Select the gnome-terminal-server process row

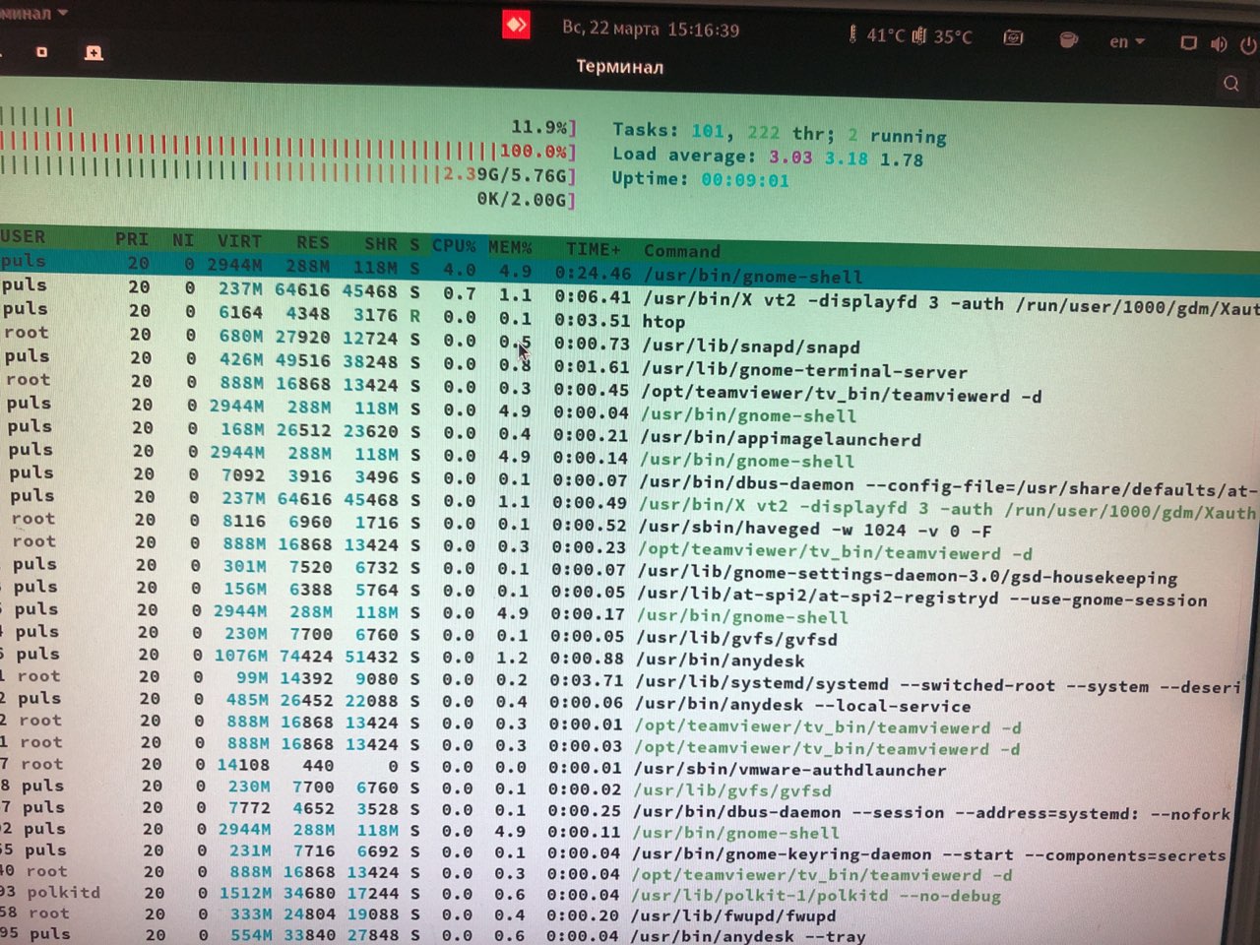(x=630, y=365)
